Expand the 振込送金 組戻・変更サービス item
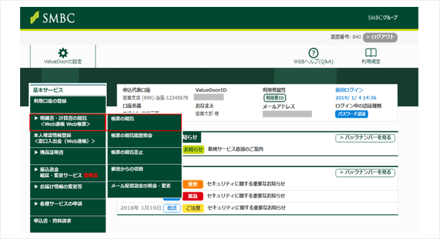The height and width of the screenshot is (242, 440). pos(68,173)
